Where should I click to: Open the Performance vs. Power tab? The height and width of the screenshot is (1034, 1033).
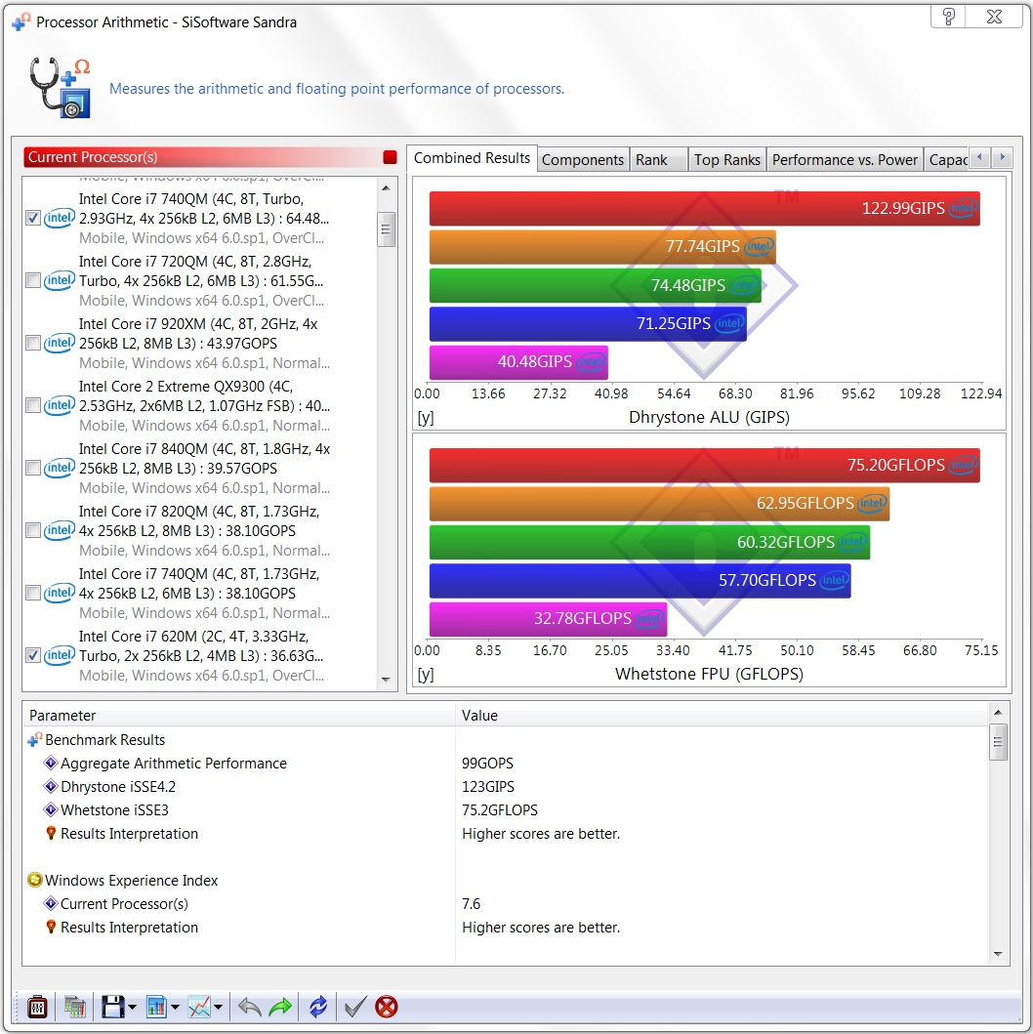(x=845, y=159)
